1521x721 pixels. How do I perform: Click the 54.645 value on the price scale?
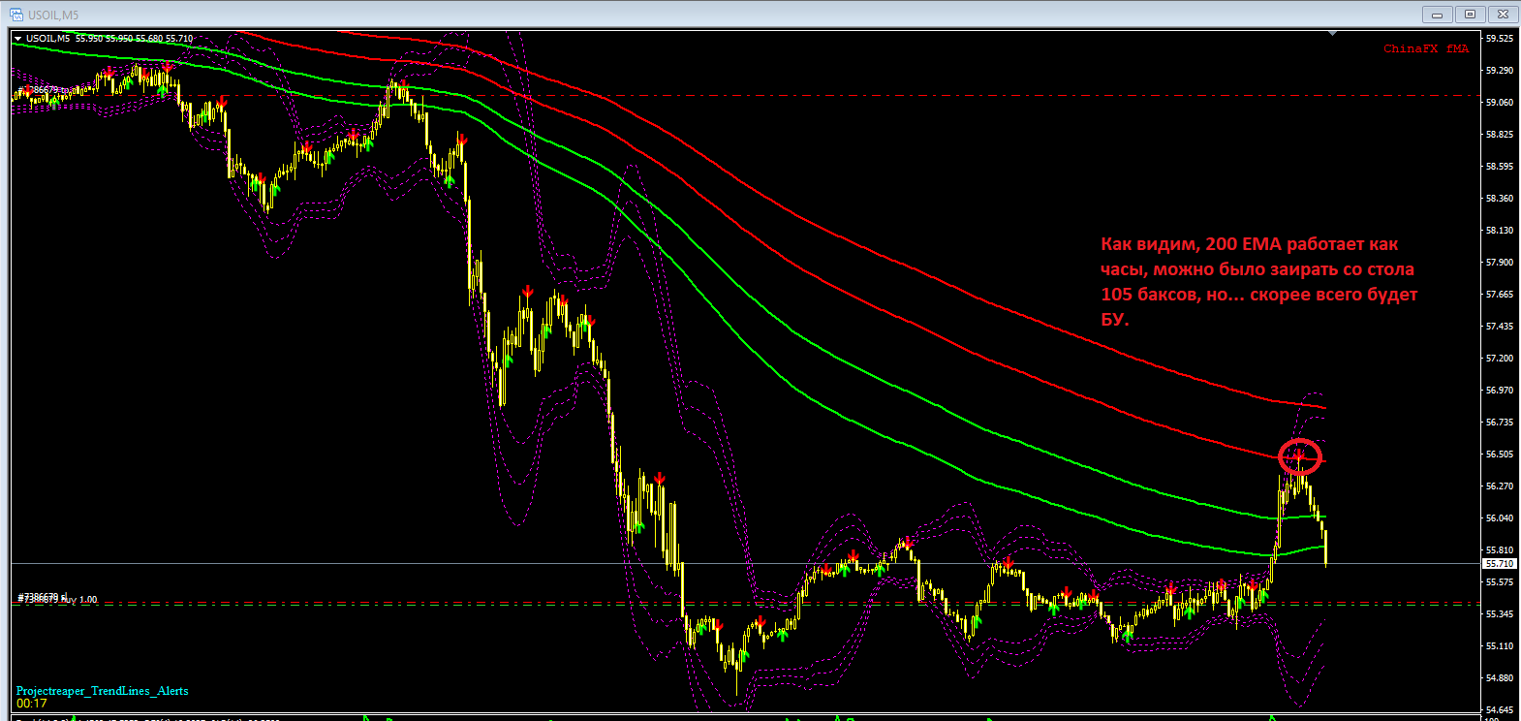tap(1500, 709)
